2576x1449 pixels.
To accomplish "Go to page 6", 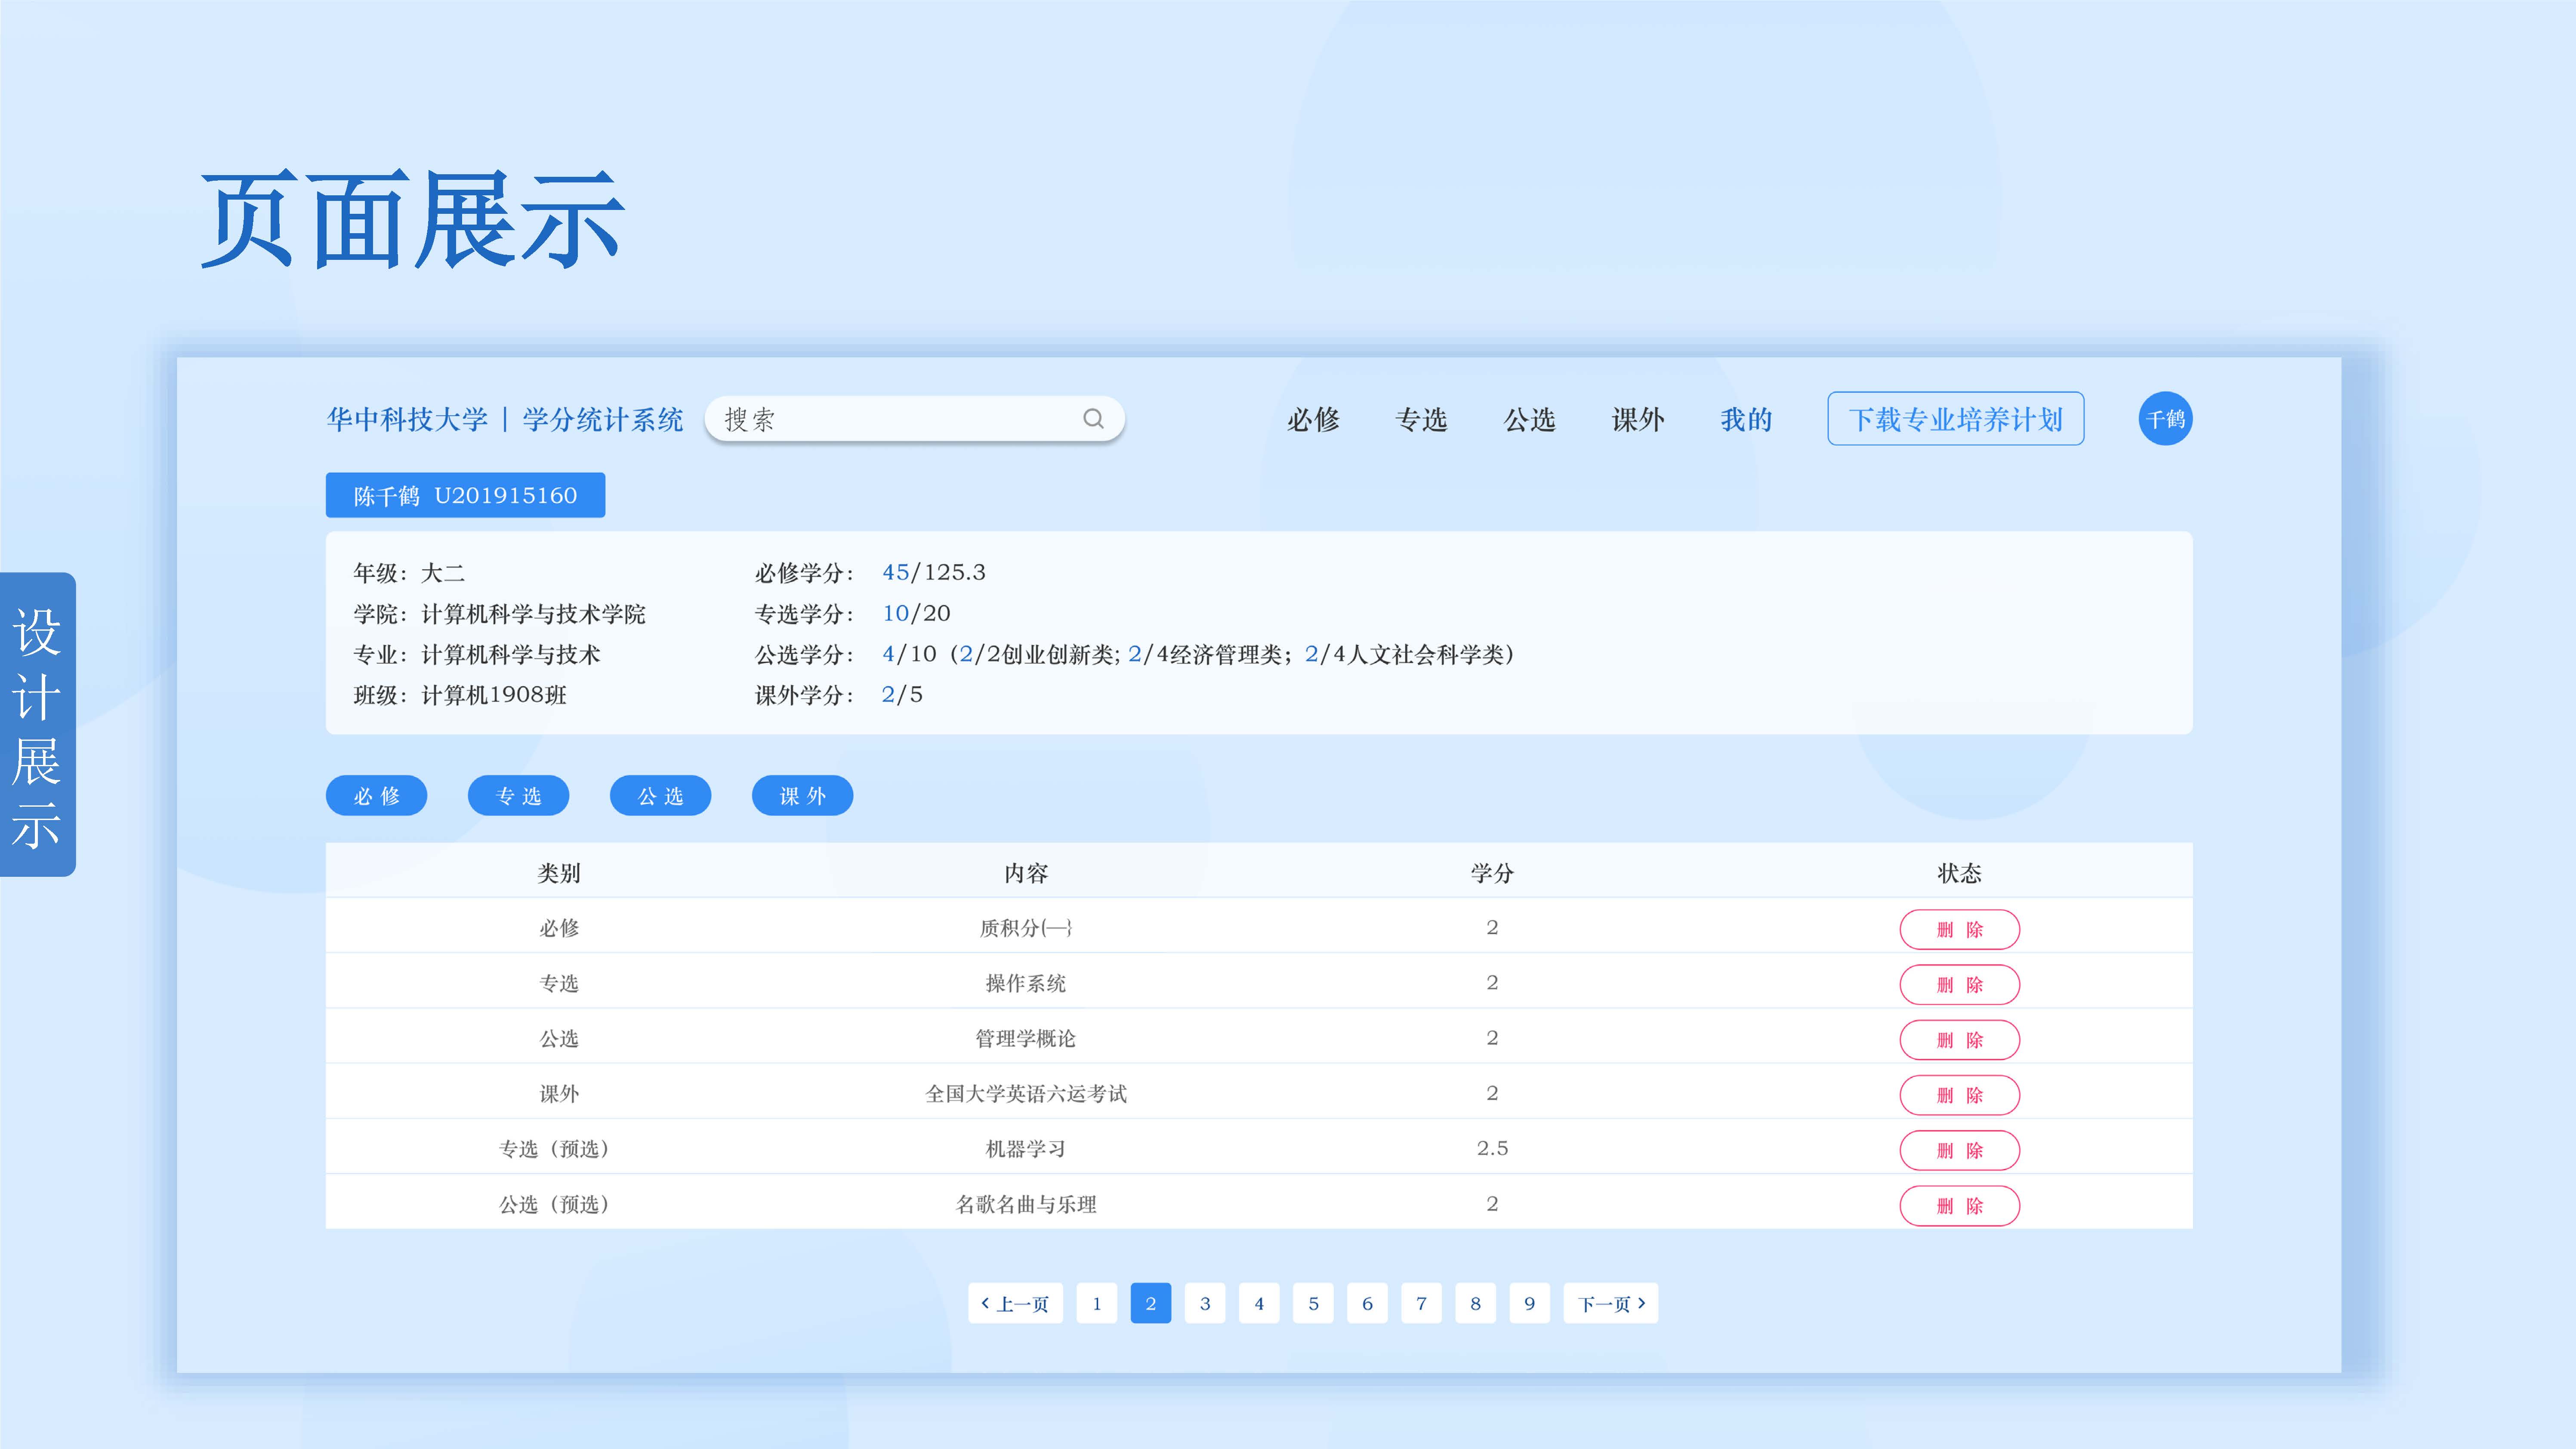I will 1367,1303.
